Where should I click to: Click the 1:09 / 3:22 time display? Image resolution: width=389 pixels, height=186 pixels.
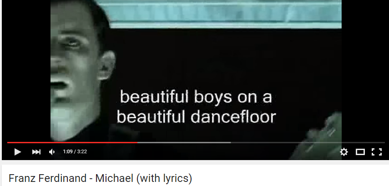click(75, 151)
